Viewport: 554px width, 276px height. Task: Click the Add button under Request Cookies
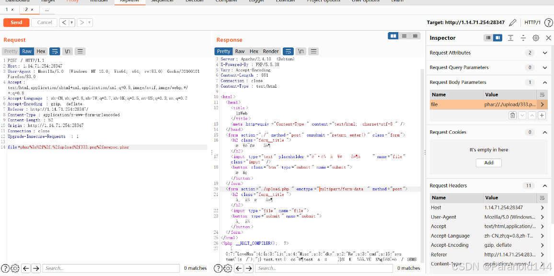pyautogui.click(x=488, y=163)
